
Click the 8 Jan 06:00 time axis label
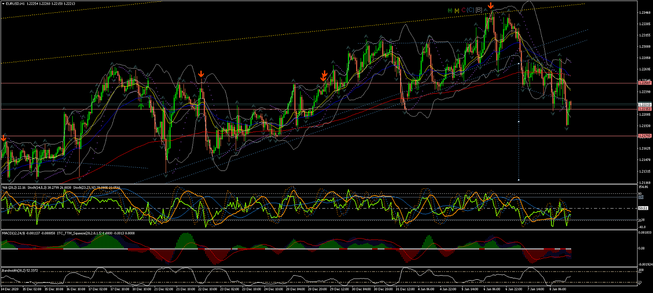pos(558,290)
